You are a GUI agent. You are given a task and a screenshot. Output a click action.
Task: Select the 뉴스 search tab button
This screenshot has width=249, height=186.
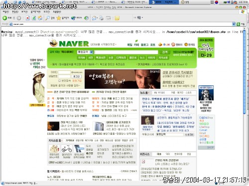(x=142, y=58)
